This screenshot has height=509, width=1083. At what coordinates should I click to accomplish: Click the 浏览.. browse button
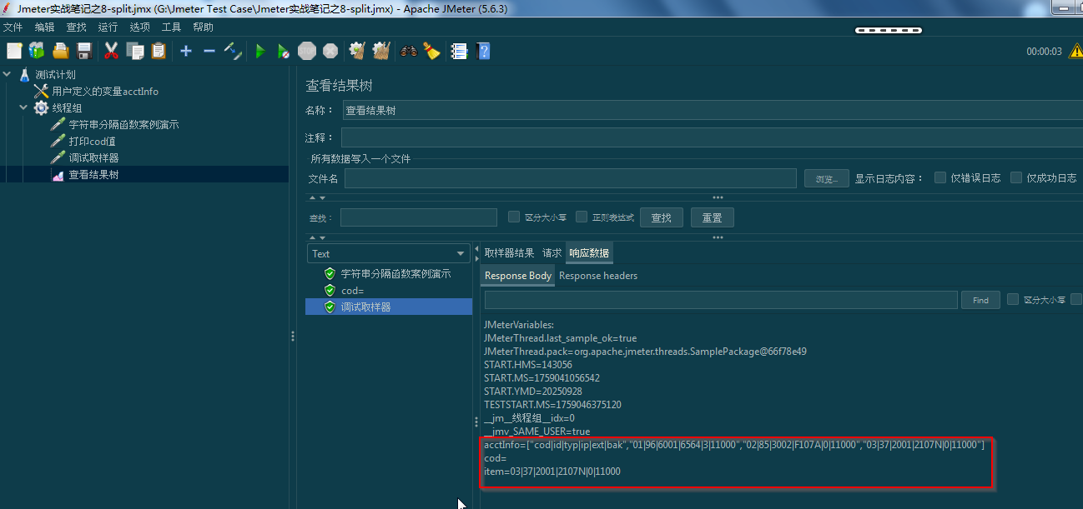tap(826, 178)
